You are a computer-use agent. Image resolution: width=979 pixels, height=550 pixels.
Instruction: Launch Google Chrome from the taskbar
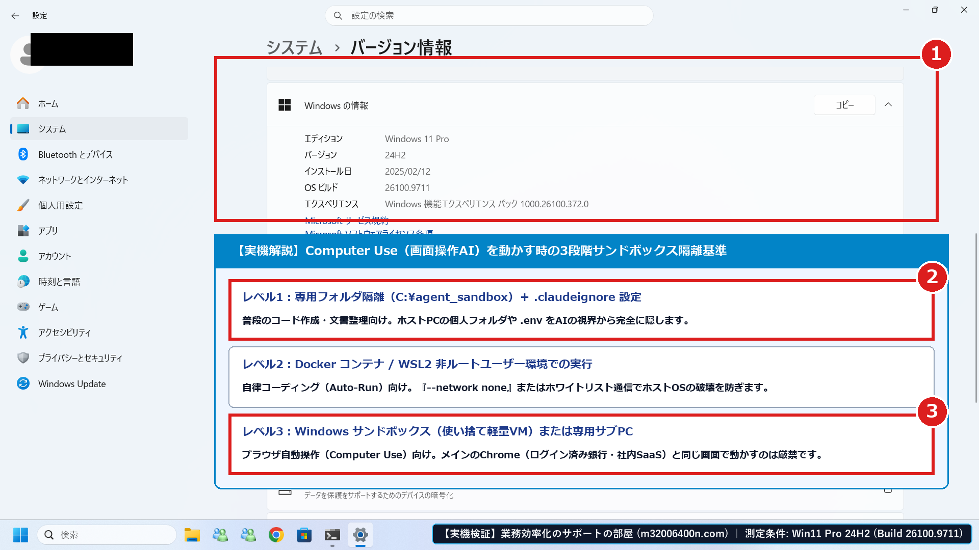[276, 535]
